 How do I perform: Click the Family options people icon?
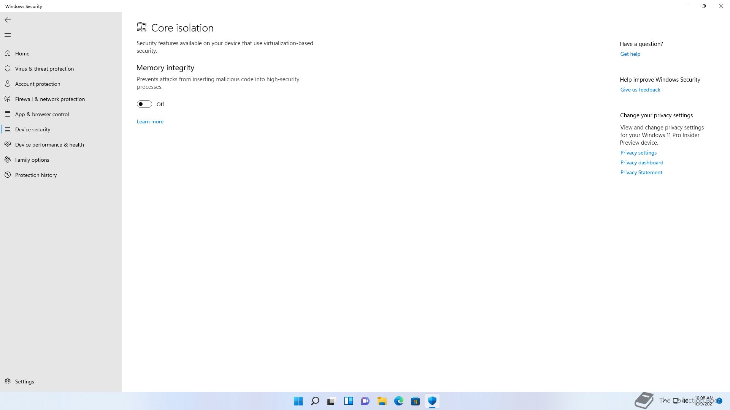pyautogui.click(x=8, y=160)
